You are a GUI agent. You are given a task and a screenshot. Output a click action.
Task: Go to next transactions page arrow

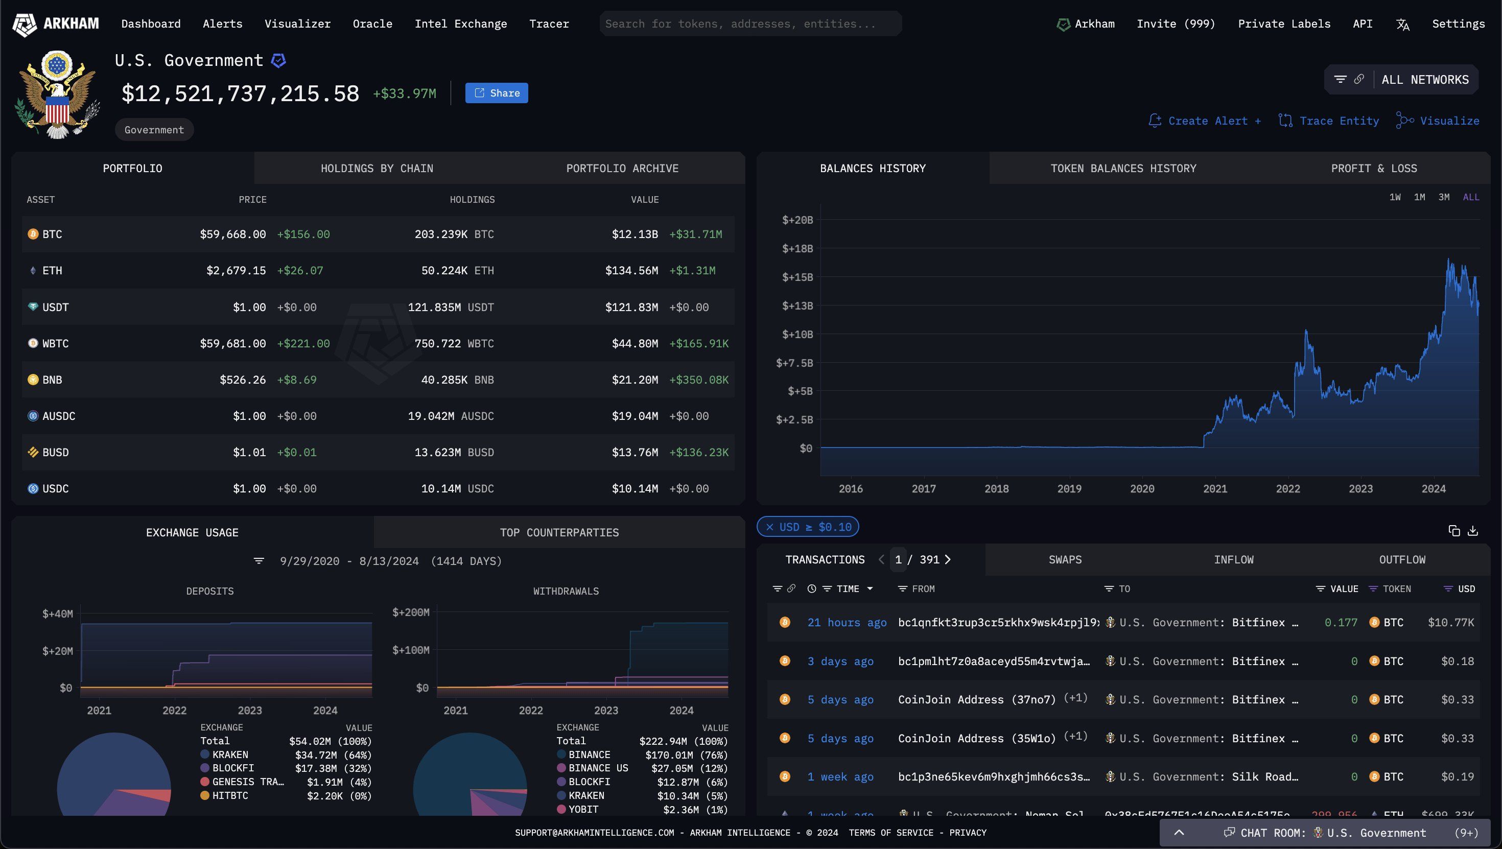pos(948,560)
